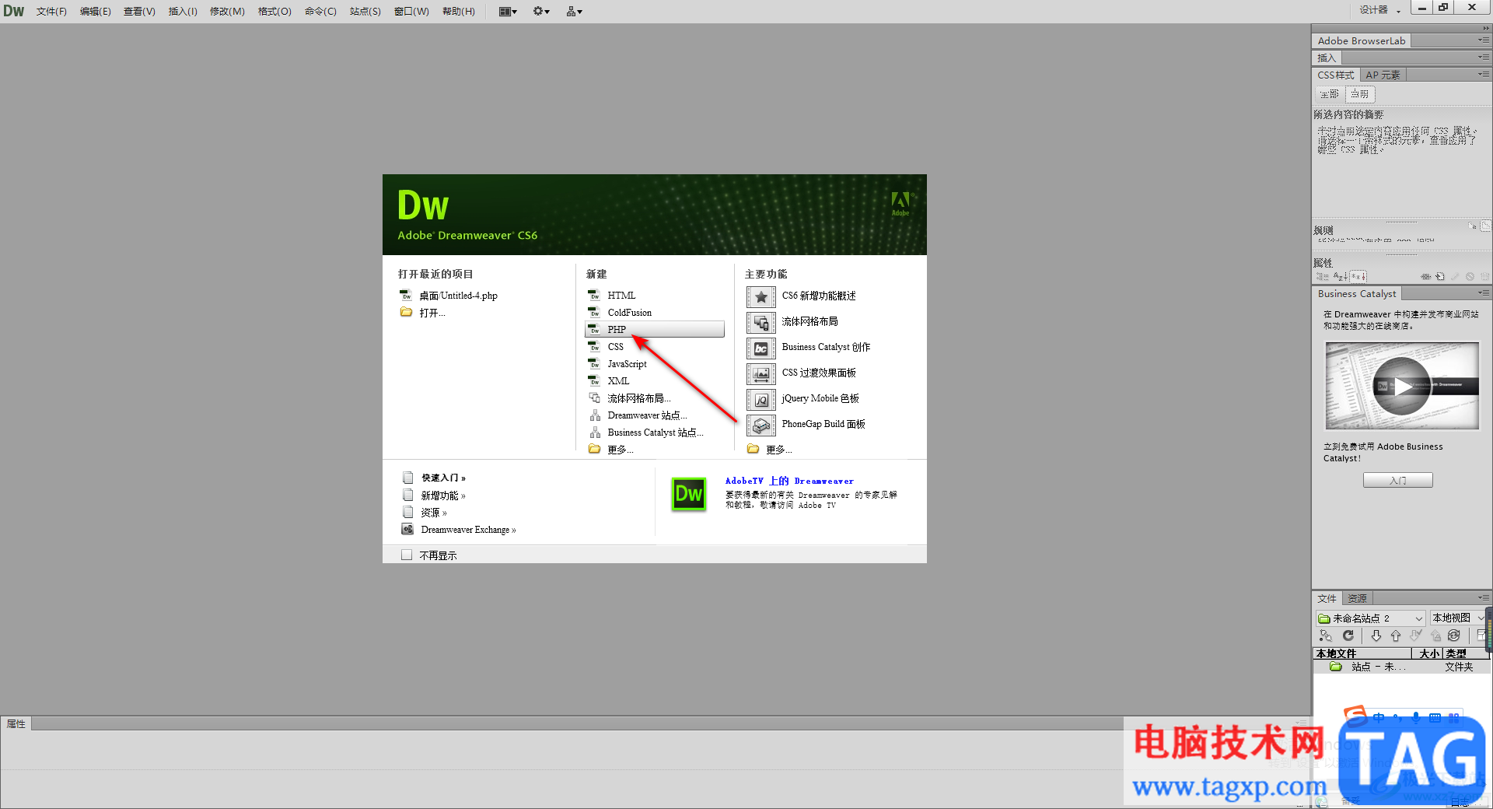Open the 未命名站点 2 site dropdown
This screenshot has height=809, width=1493.
click(1370, 618)
